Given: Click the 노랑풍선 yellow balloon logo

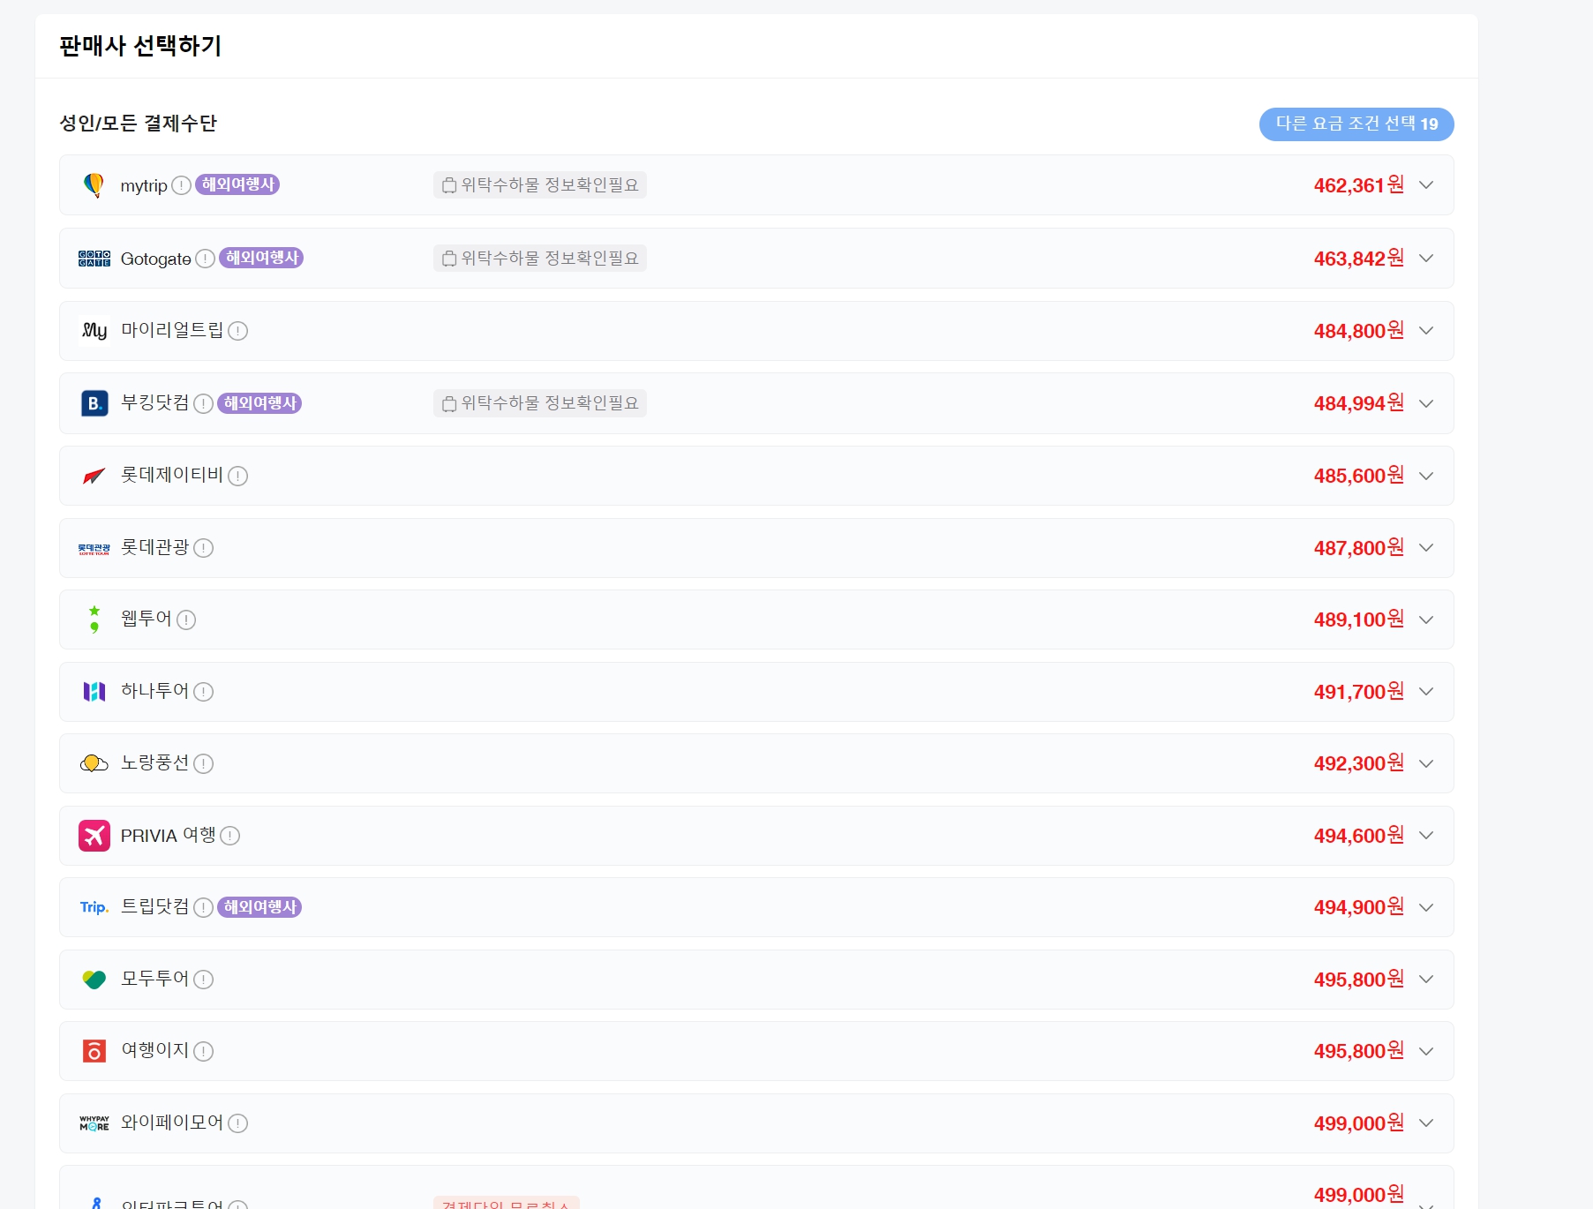Looking at the screenshot, I should pos(94,763).
